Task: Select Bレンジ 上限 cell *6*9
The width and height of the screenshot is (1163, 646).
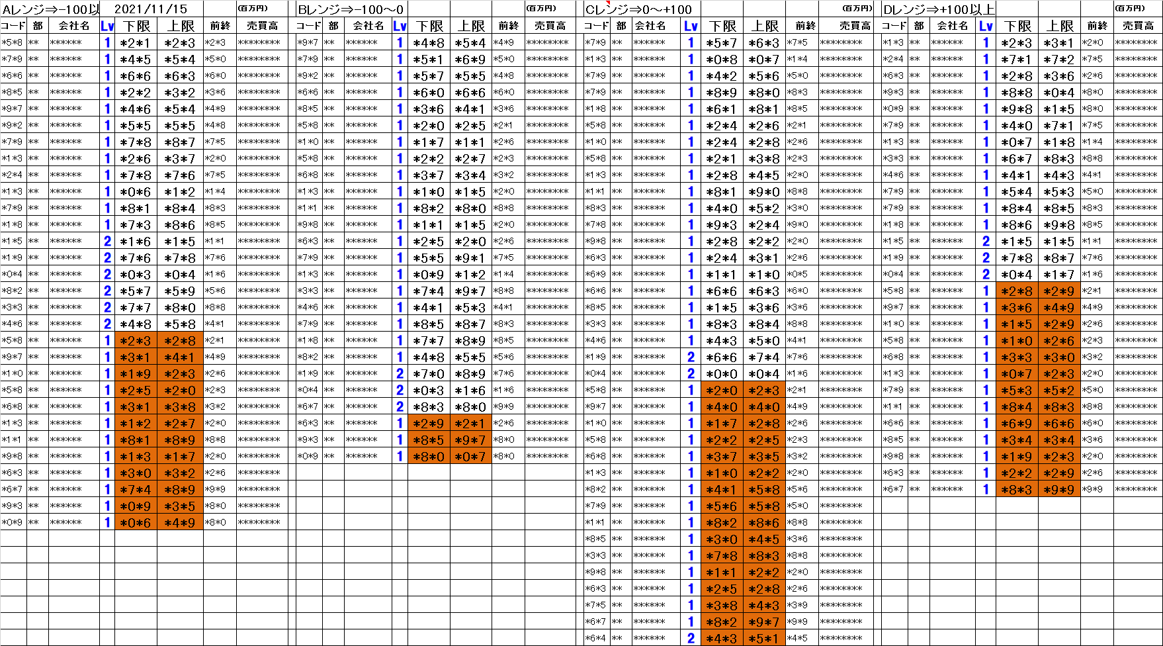Action: pos(471,59)
